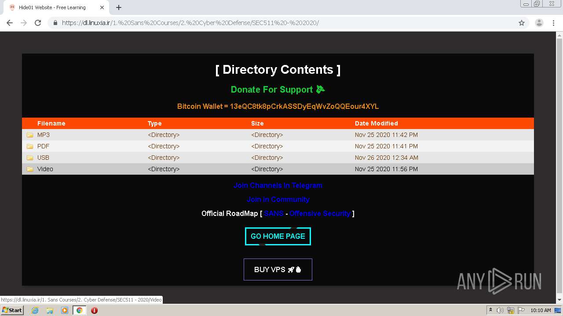This screenshot has height=316, width=563.
Task: Click GO HOME PAGE button
Action: [x=278, y=236]
